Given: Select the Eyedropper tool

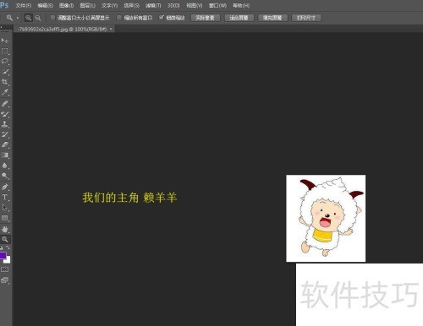Looking at the screenshot, I should tap(5, 92).
